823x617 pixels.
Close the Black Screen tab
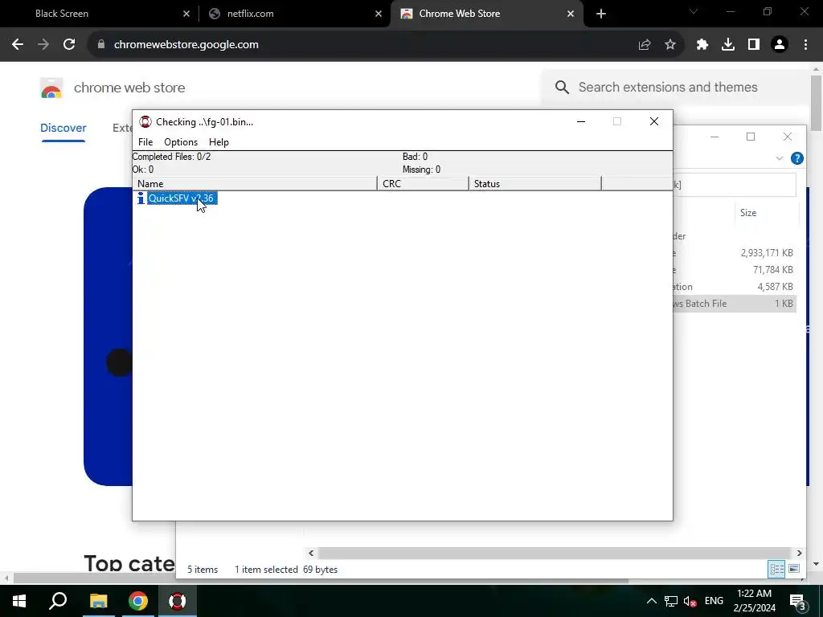[186, 14]
